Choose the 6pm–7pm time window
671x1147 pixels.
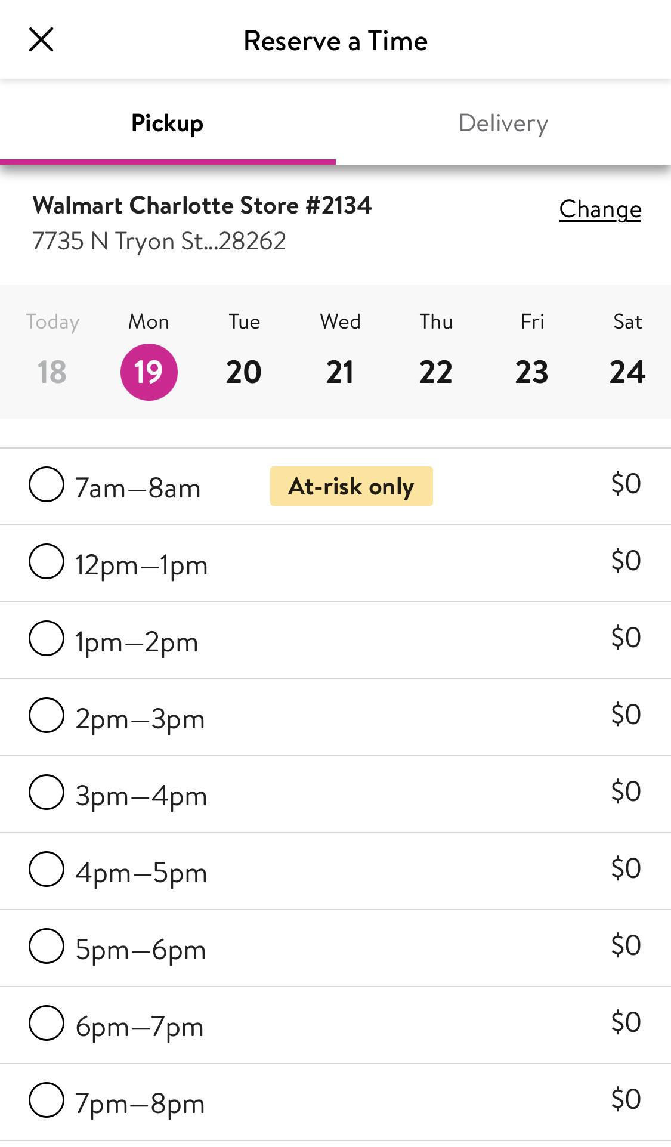click(x=47, y=1023)
